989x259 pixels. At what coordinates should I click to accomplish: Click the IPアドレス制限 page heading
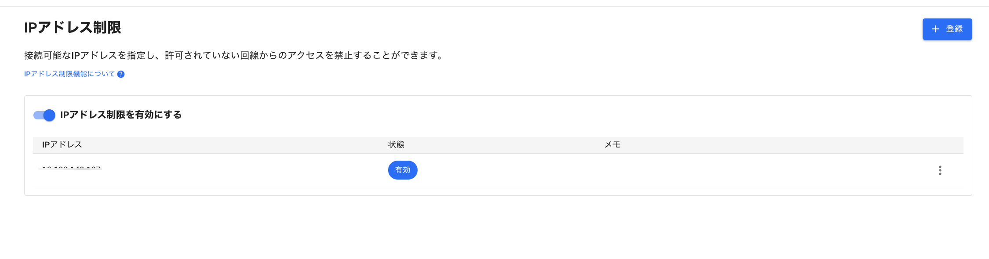tap(73, 28)
